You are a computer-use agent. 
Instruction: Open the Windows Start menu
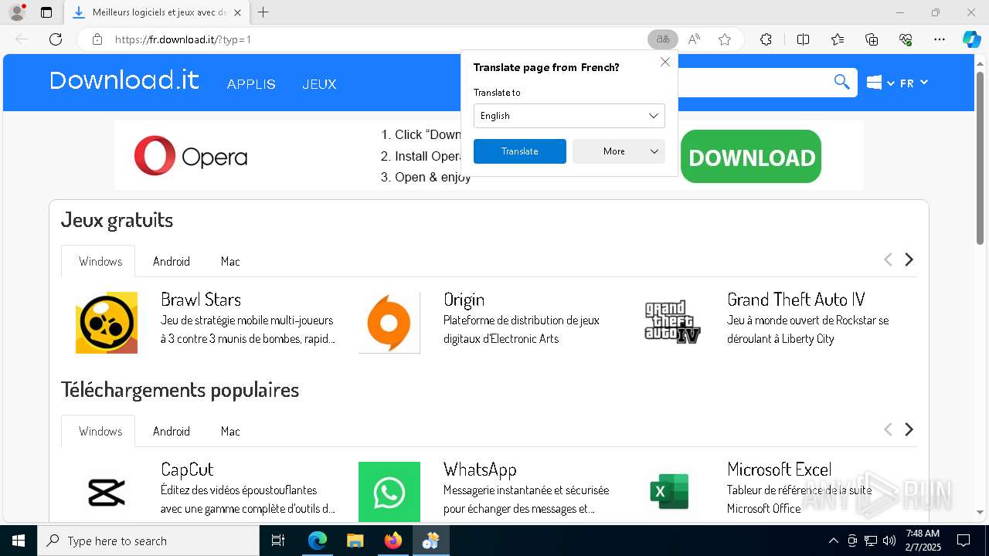(x=19, y=541)
